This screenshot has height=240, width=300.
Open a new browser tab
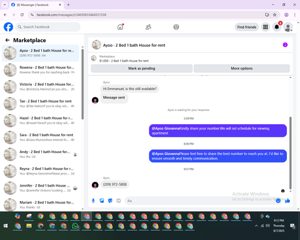tap(68, 5)
